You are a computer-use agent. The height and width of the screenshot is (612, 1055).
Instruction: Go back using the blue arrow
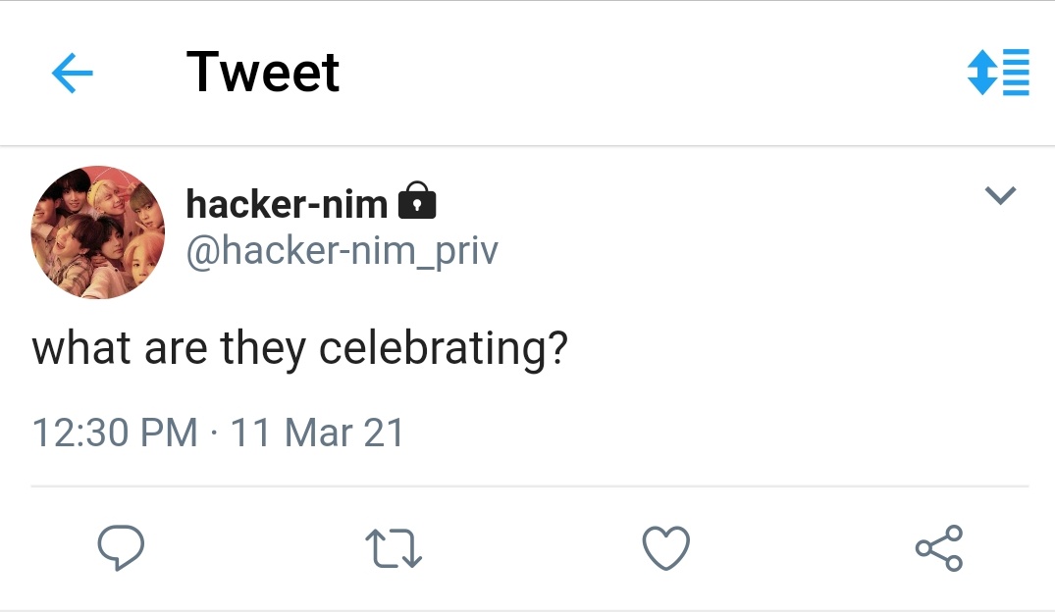point(72,74)
